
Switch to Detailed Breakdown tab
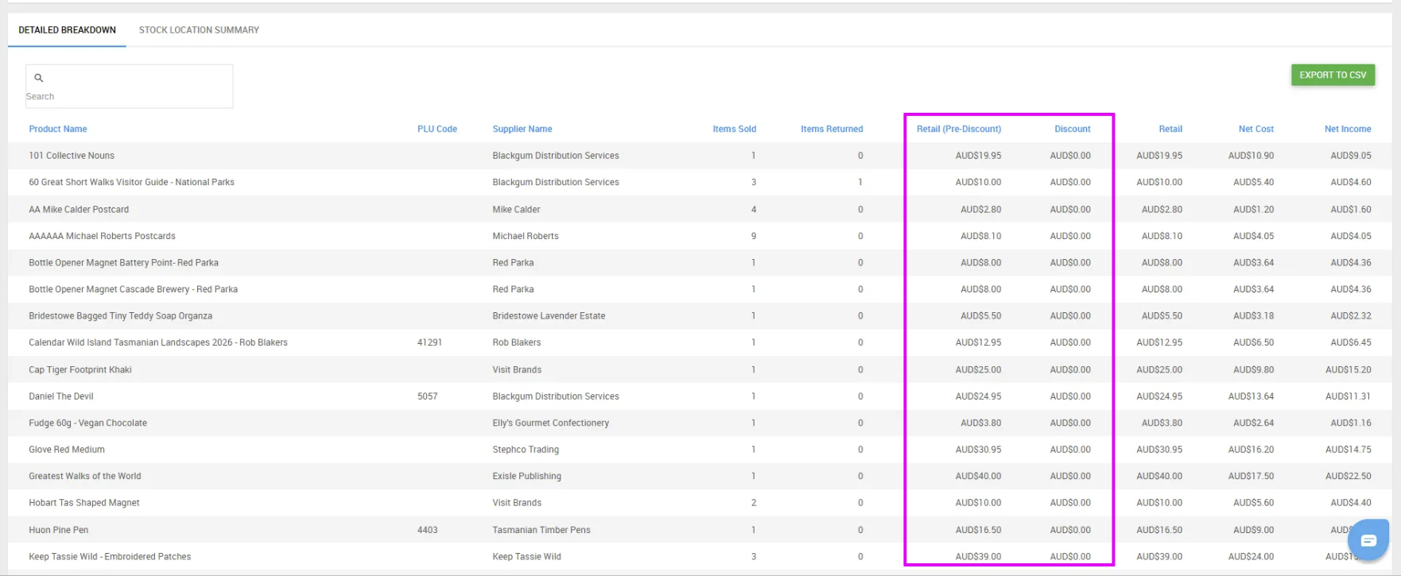coord(68,30)
